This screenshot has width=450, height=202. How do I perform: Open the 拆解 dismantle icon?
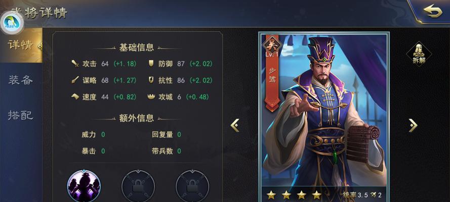pos(419,54)
